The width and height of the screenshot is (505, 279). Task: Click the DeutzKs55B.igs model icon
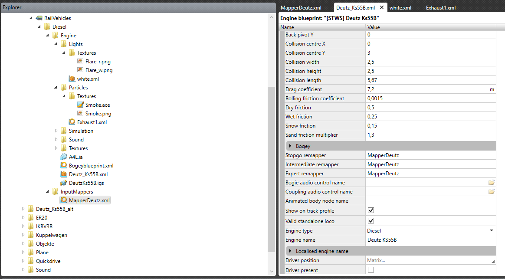point(64,183)
